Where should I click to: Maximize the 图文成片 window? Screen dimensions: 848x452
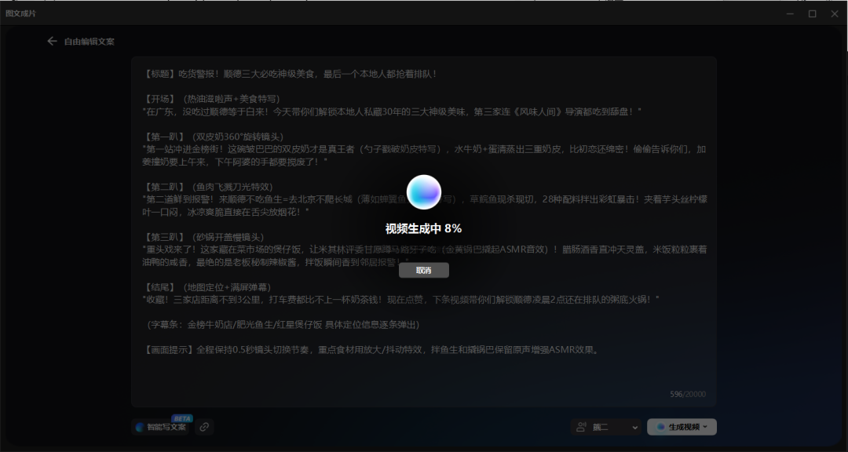[813, 13]
